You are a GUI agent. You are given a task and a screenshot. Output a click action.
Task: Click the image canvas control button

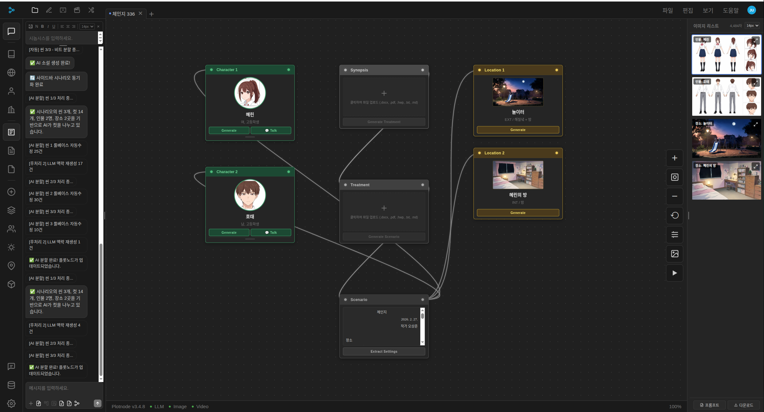tap(675, 254)
